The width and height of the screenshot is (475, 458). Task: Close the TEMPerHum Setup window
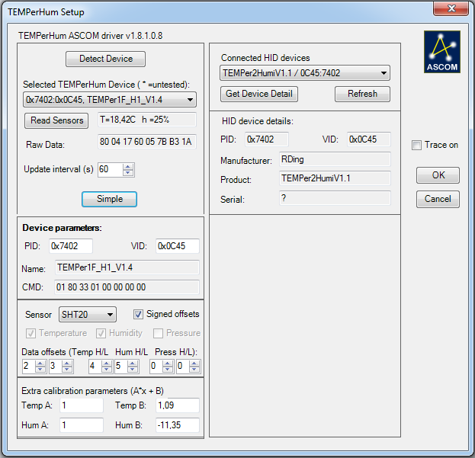point(451,8)
